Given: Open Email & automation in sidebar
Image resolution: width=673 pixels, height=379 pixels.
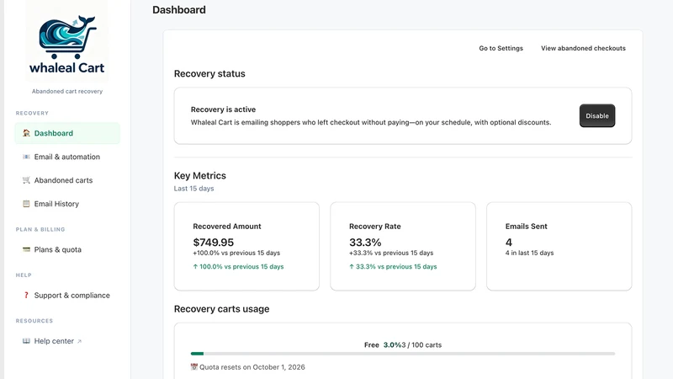Looking at the screenshot, I should pos(67,157).
